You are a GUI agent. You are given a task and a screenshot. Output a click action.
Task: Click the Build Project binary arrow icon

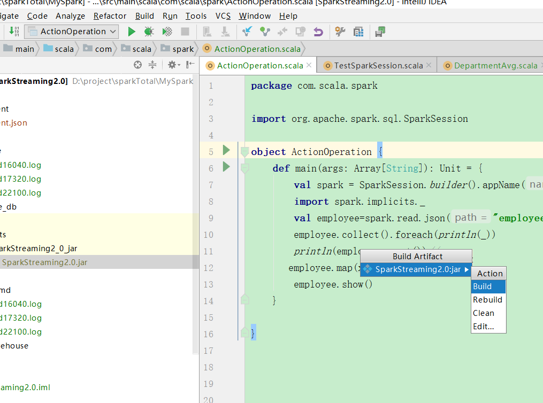point(14,32)
